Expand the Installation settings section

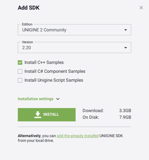point(36,99)
